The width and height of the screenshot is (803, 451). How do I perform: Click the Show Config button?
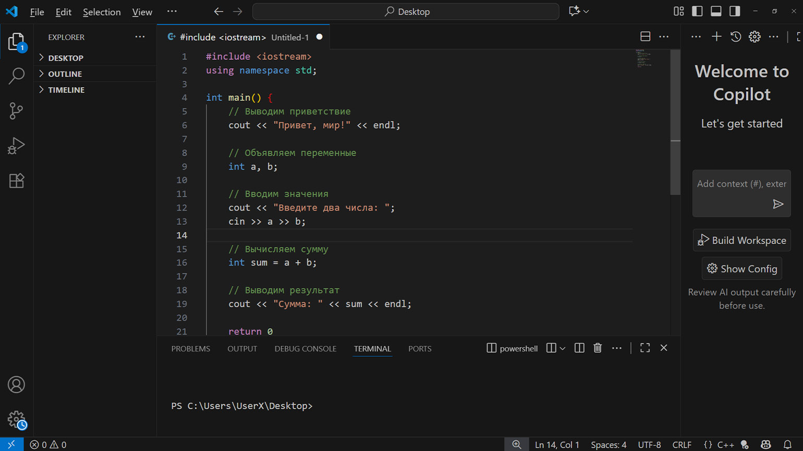[741, 269]
